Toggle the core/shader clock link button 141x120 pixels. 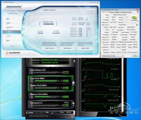[73, 83]
